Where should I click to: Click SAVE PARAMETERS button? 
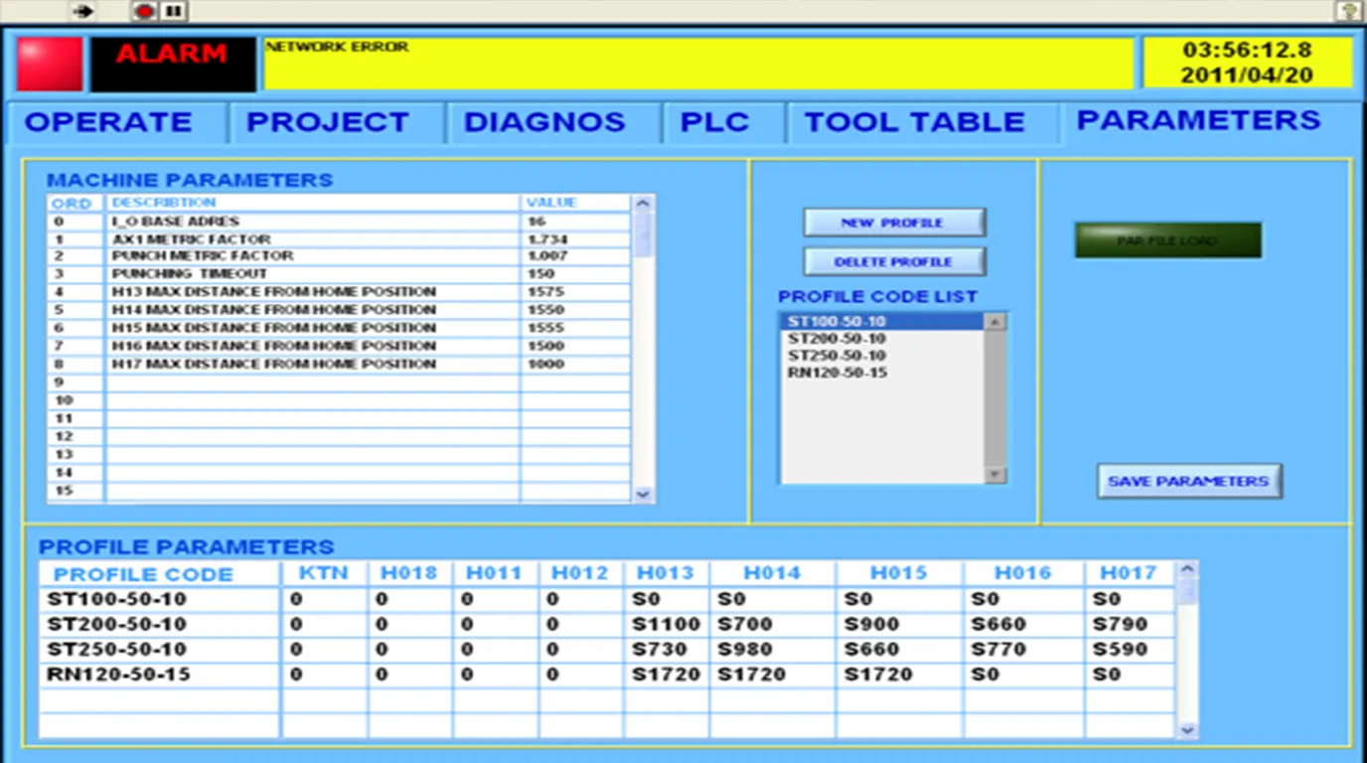pyautogui.click(x=1188, y=481)
